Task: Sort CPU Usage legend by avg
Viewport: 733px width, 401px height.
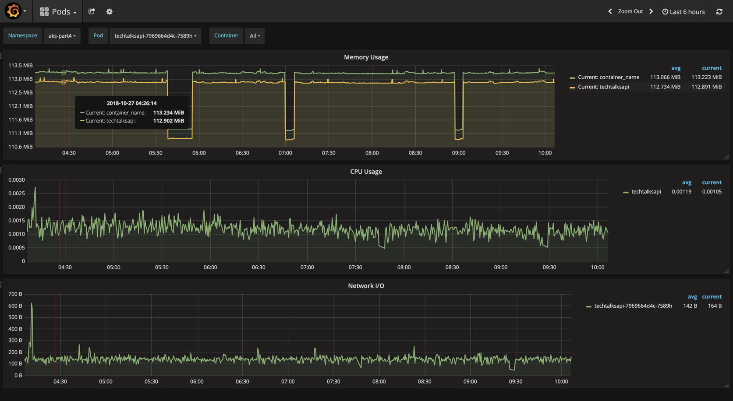Action: tap(687, 182)
